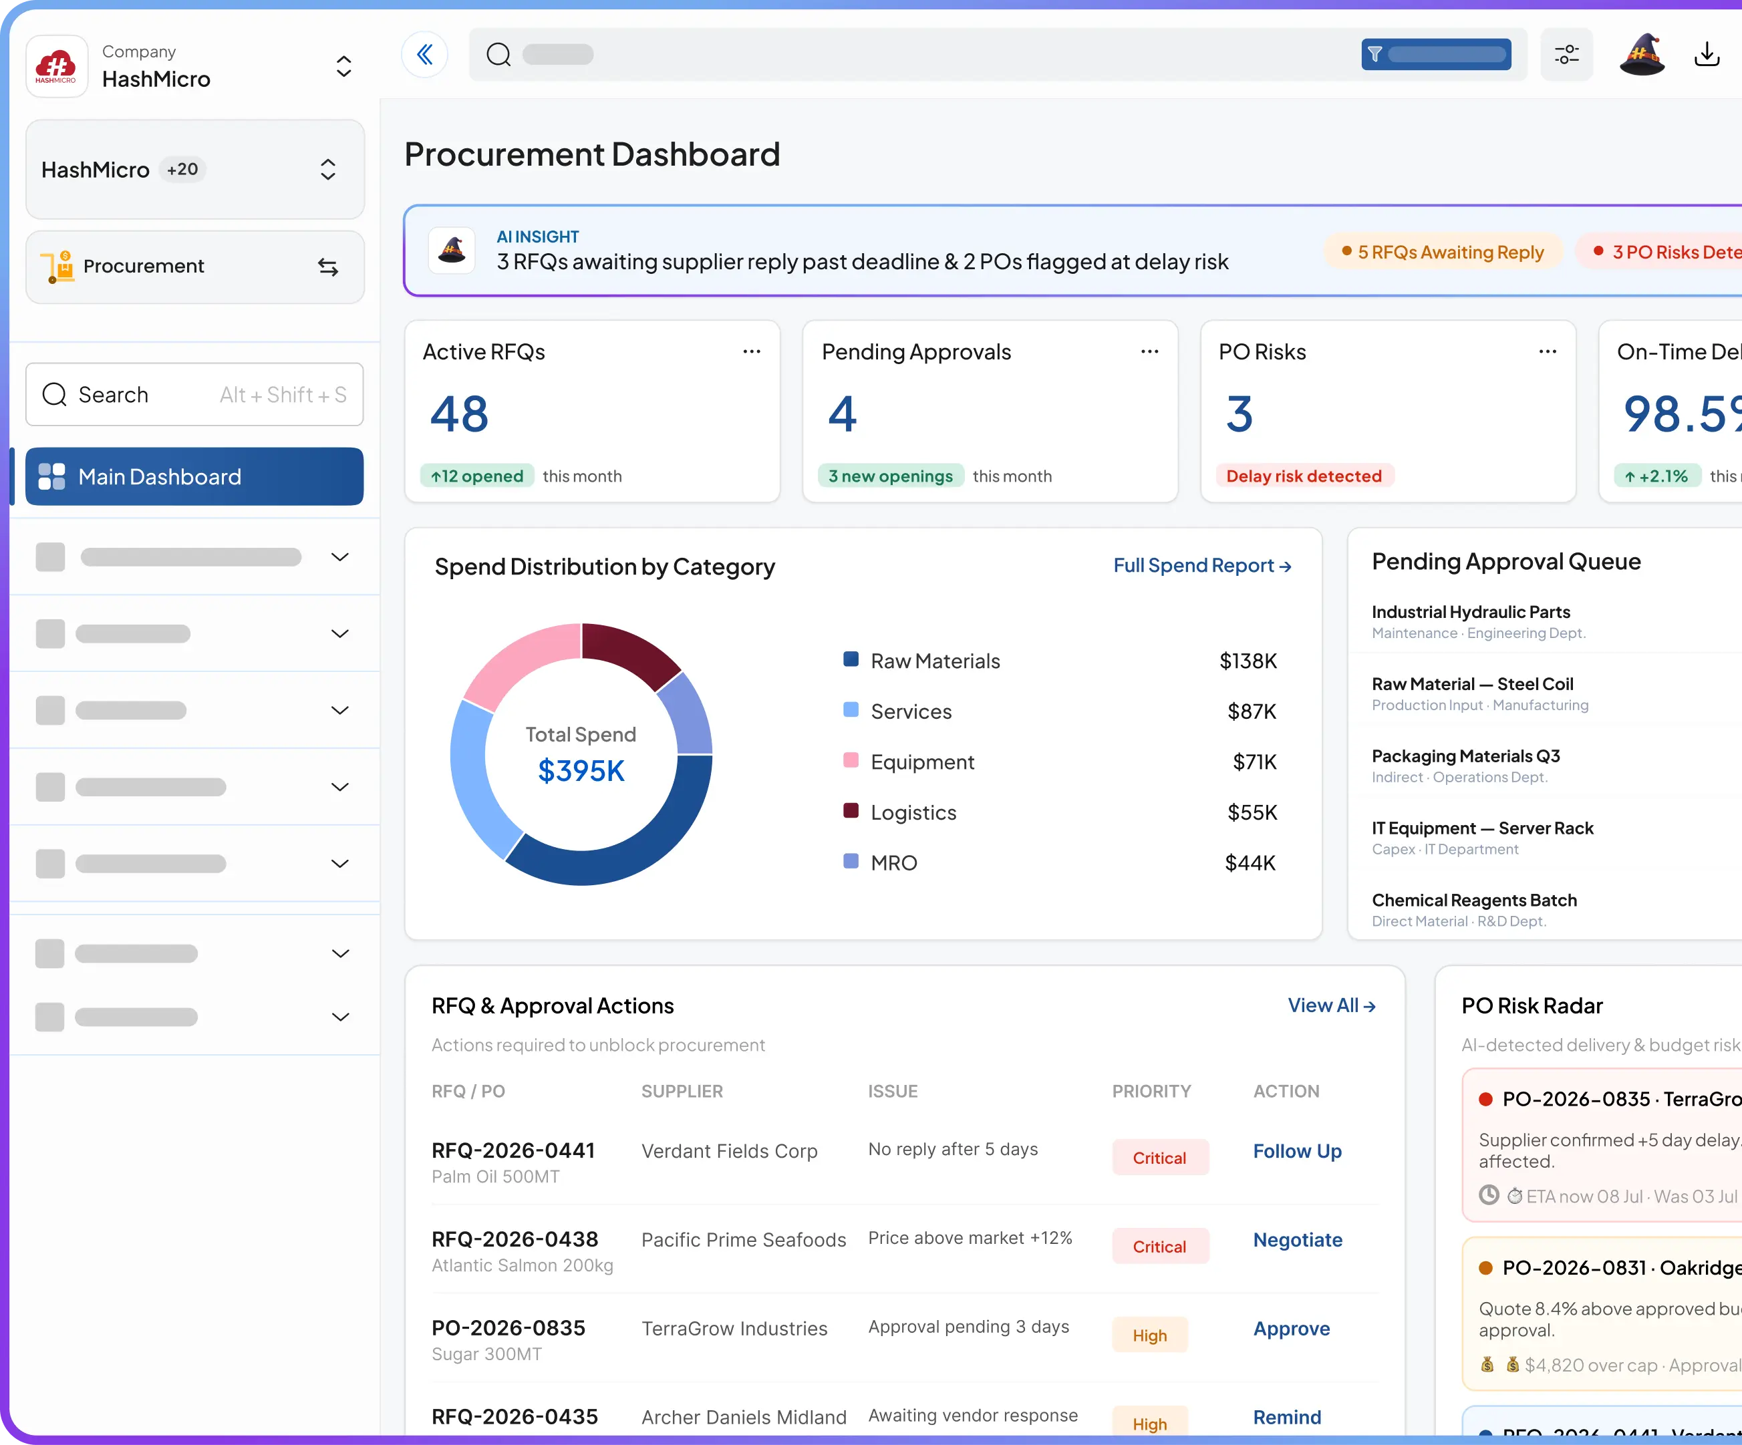The height and width of the screenshot is (1445, 1742).
Task: Open Raw Material — Steel Coil queue item
Action: (x=1473, y=684)
